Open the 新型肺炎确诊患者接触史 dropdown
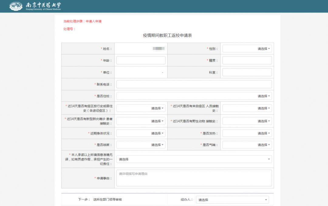The width and height of the screenshot is (328, 206). click(141, 121)
